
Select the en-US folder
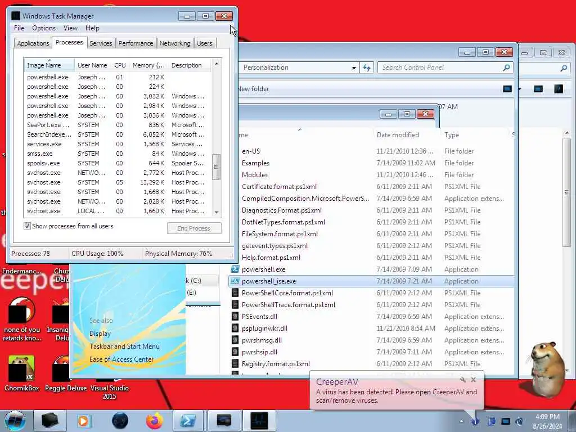click(x=251, y=151)
